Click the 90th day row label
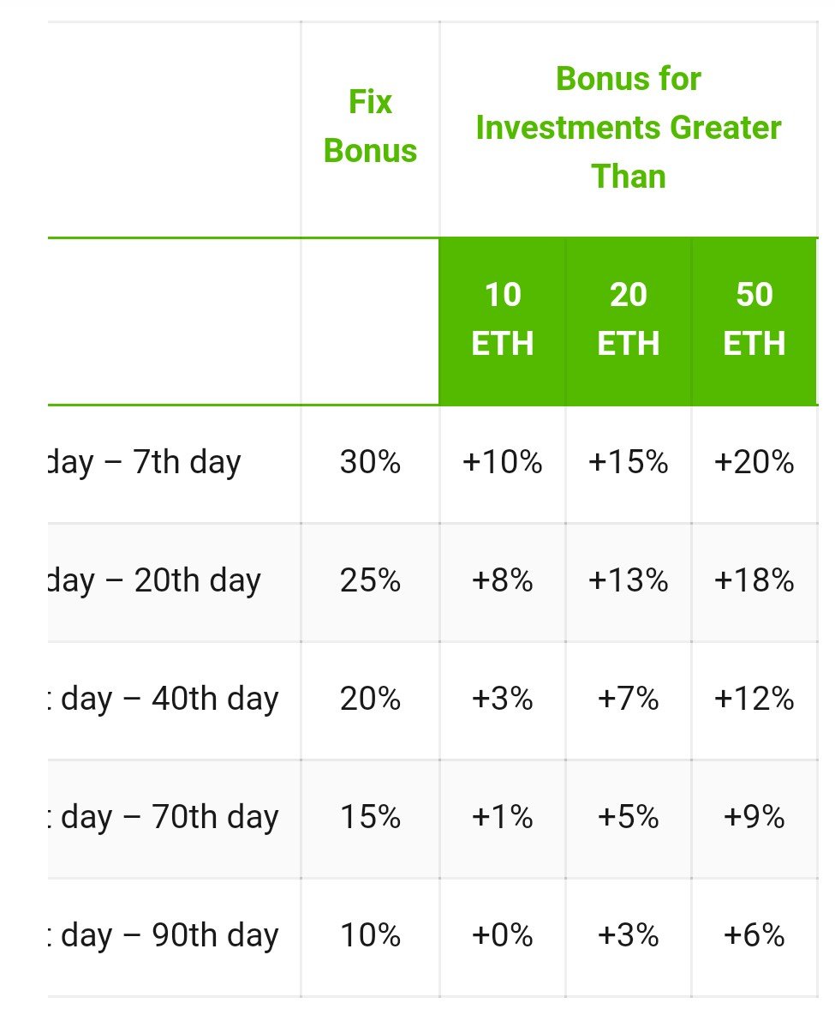The width and height of the screenshot is (835, 1021). [164, 936]
